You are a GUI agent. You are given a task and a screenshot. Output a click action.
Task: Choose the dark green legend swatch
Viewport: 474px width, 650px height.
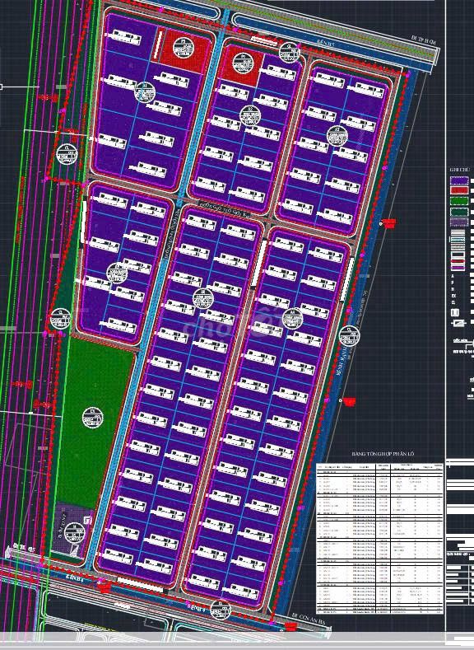coord(459,212)
